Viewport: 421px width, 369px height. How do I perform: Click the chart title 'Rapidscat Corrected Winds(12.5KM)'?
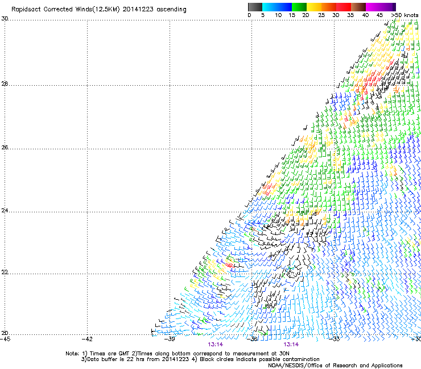pyautogui.click(x=65, y=10)
